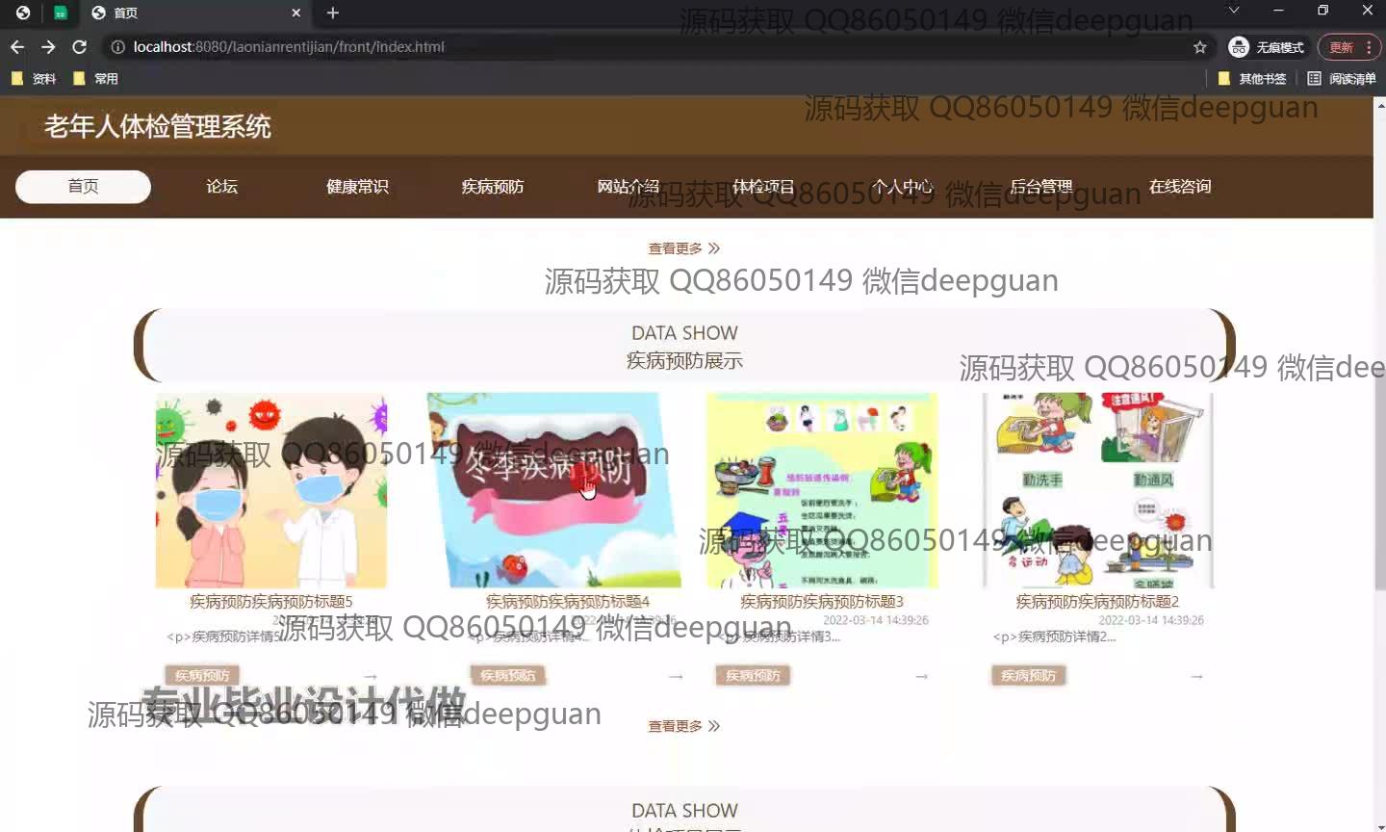Click arrow icon on first disease prevention card

pyautogui.click(x=371, y=676)
